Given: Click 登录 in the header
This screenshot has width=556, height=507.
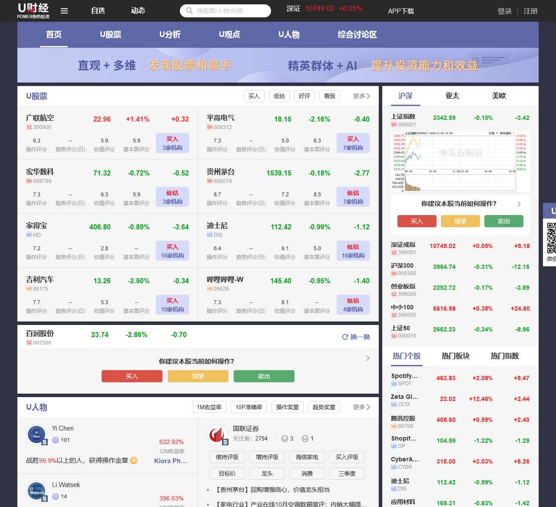Looking at the screenshot, I should tap(505, 11).
